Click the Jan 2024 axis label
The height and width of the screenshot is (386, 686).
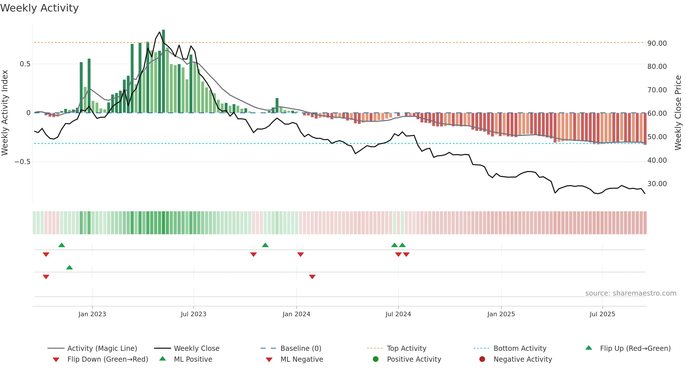(296, 314)
